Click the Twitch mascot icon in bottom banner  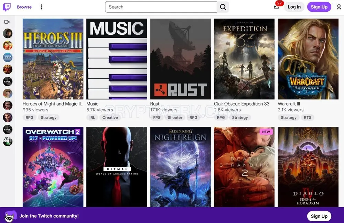10,216
